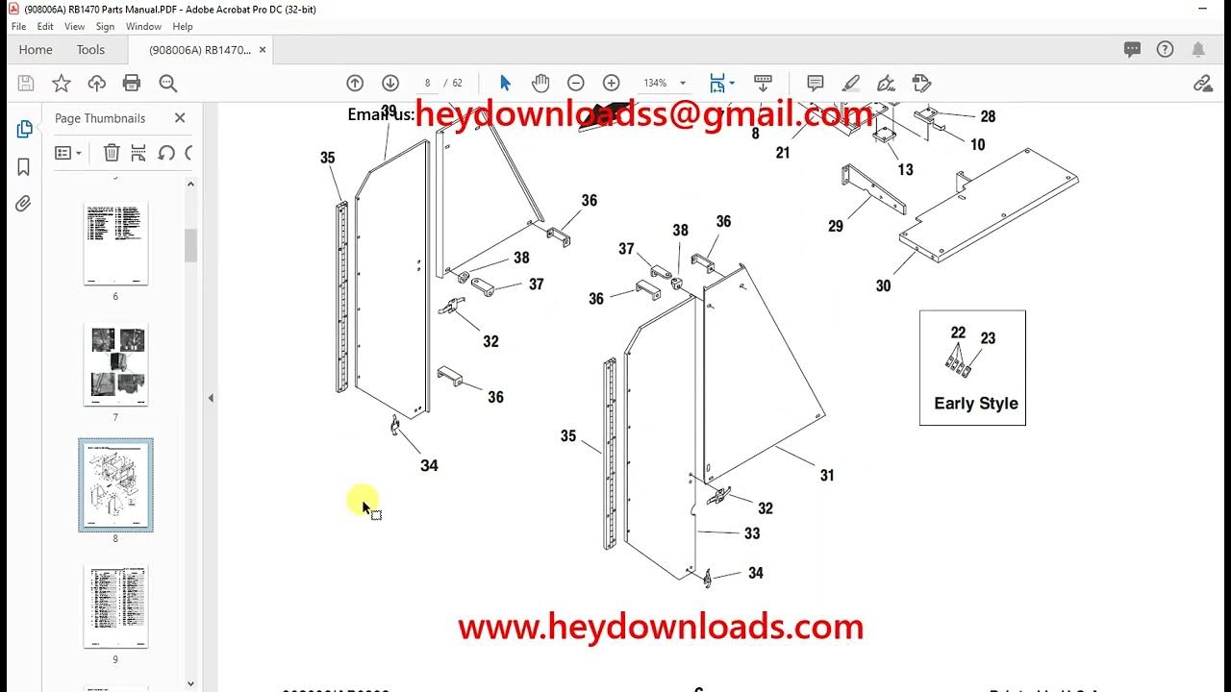Open the find text magnifier tool
1231x692 pixels.
point(167,84)
